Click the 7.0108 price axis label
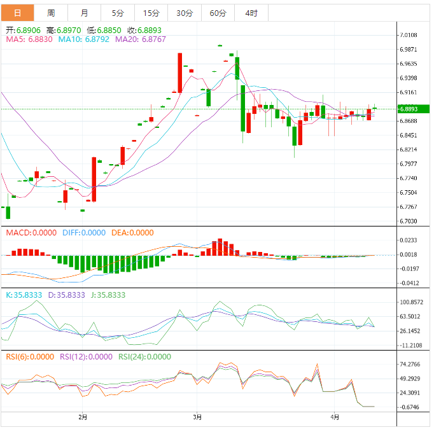434x432 pixels. (x=409, y=35)
